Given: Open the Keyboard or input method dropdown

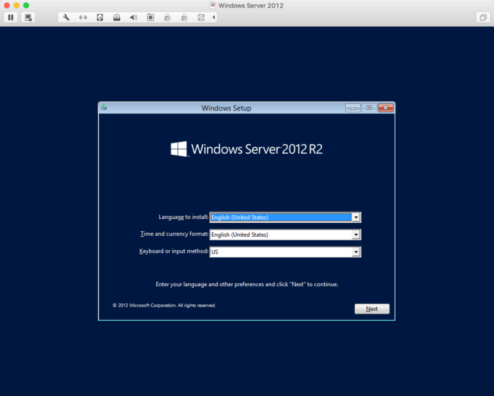Looking at the screenshot, I should [x=356, y=252].
